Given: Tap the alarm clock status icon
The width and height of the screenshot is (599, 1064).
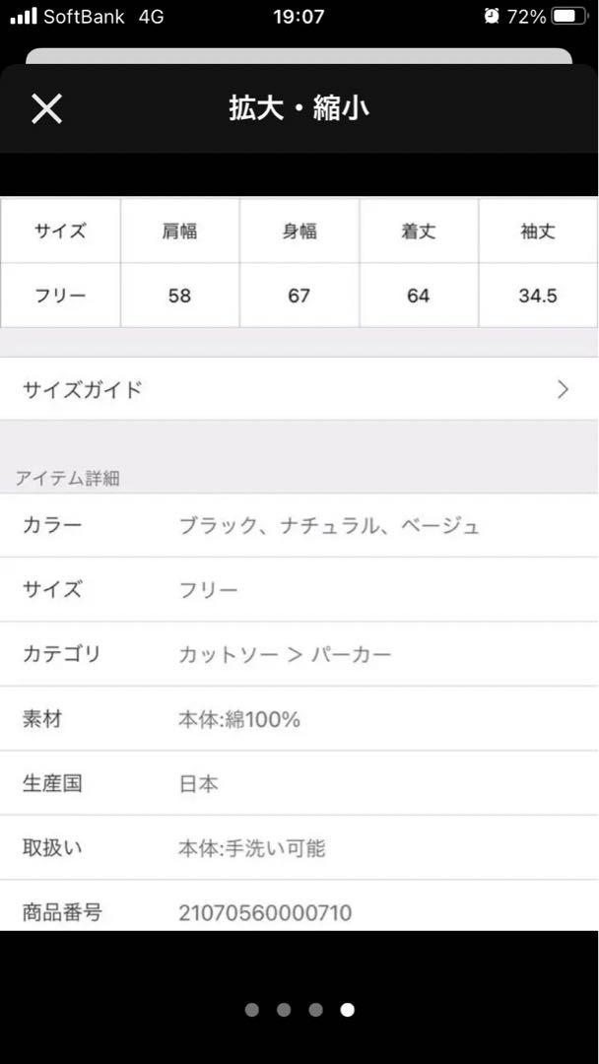Looking at the screenshot, I should coord(492,17).
